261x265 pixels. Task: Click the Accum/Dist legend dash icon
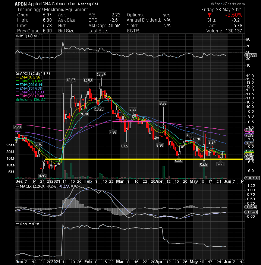pos(18,224)
